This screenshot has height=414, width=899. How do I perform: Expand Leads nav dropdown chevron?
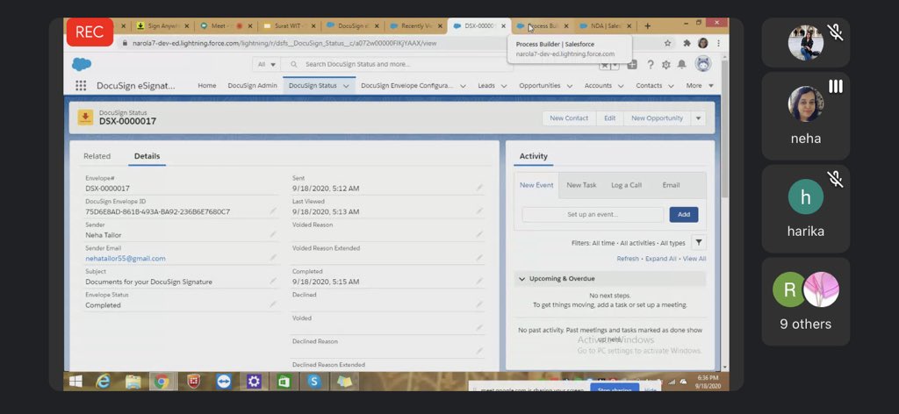pyautogui.click(x=504, y=86)
